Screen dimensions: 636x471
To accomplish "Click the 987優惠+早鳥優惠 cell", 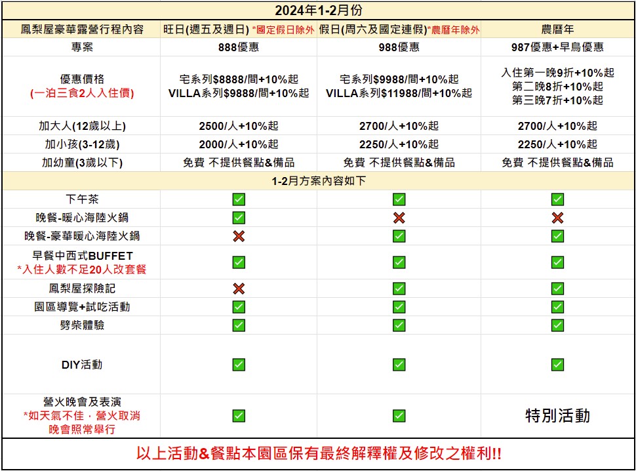I will [x=558, y=47].
